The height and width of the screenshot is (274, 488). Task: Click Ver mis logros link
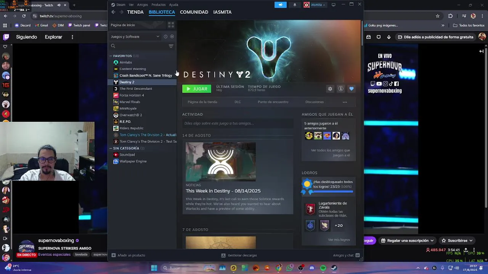click(x=339, y=240)
